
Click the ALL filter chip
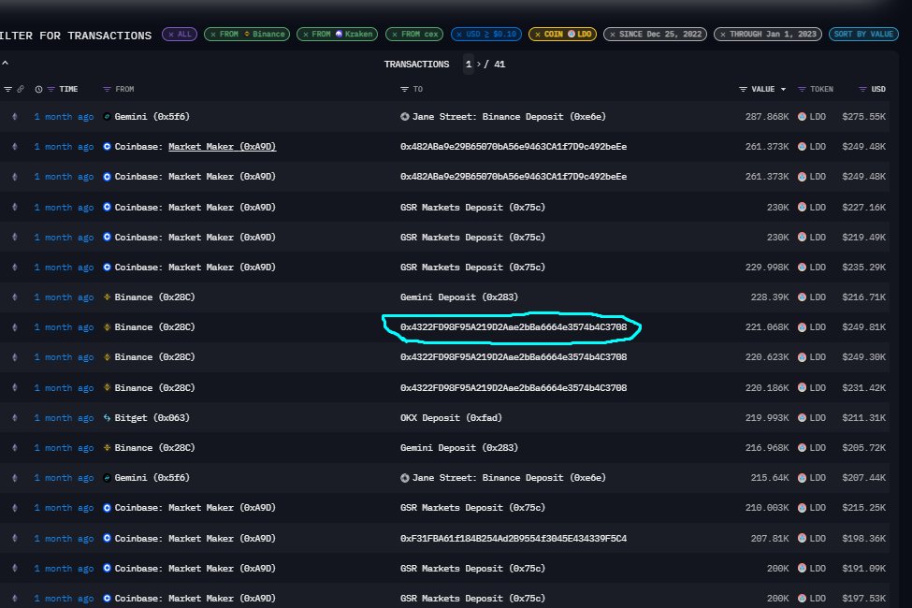[x=180, y=35]
